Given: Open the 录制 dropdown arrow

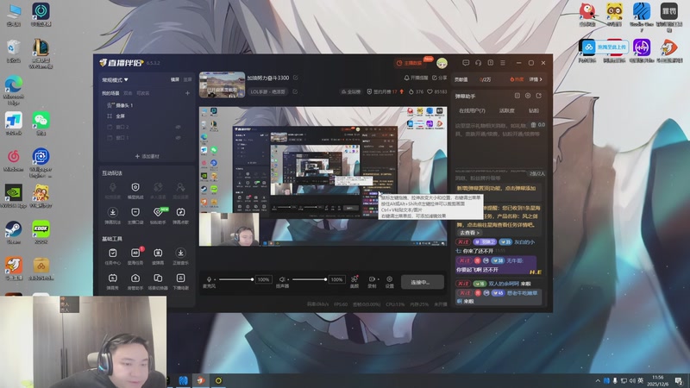Looking at the screenshot, I should click(378, 279).
